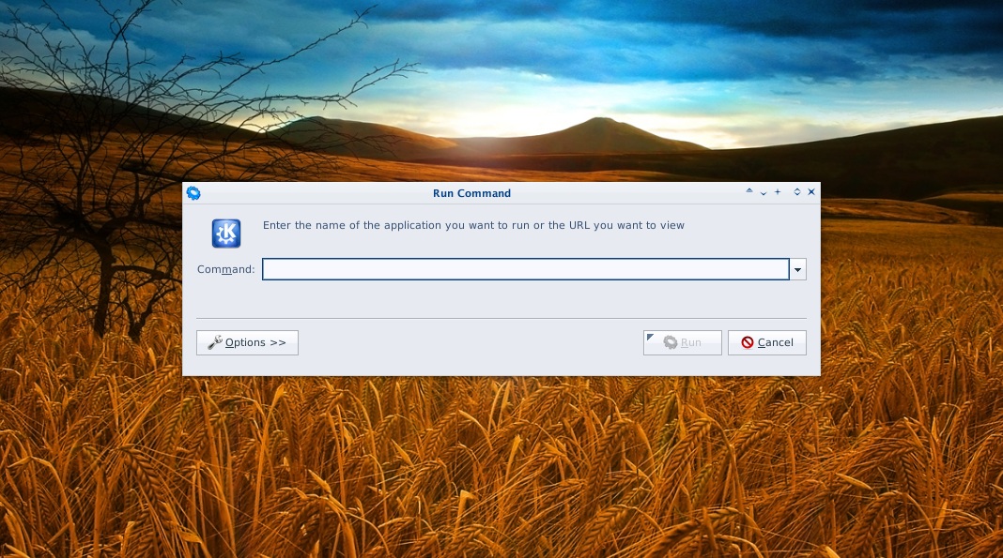Screen dimensions: 1003x558
Task: Click the Run Command window menu icon
Action: point(193,193)
